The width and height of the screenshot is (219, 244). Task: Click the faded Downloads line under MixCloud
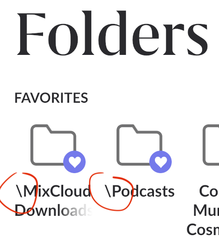(53, 210)
